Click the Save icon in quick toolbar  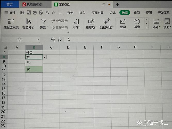coord(22,13)
